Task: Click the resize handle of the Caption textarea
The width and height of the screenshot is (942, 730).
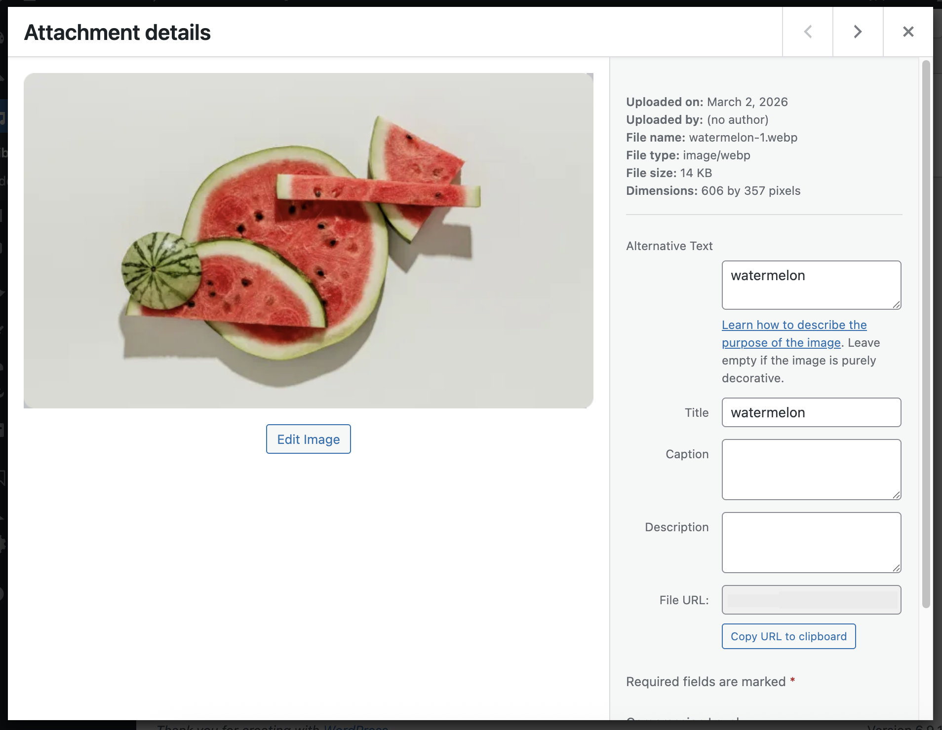Action: [x=897, y=495]
